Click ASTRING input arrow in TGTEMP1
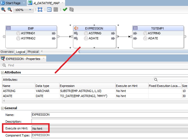The width and height of the screenshot is (188, 139). pyautogui.click(x=135, y=33)
